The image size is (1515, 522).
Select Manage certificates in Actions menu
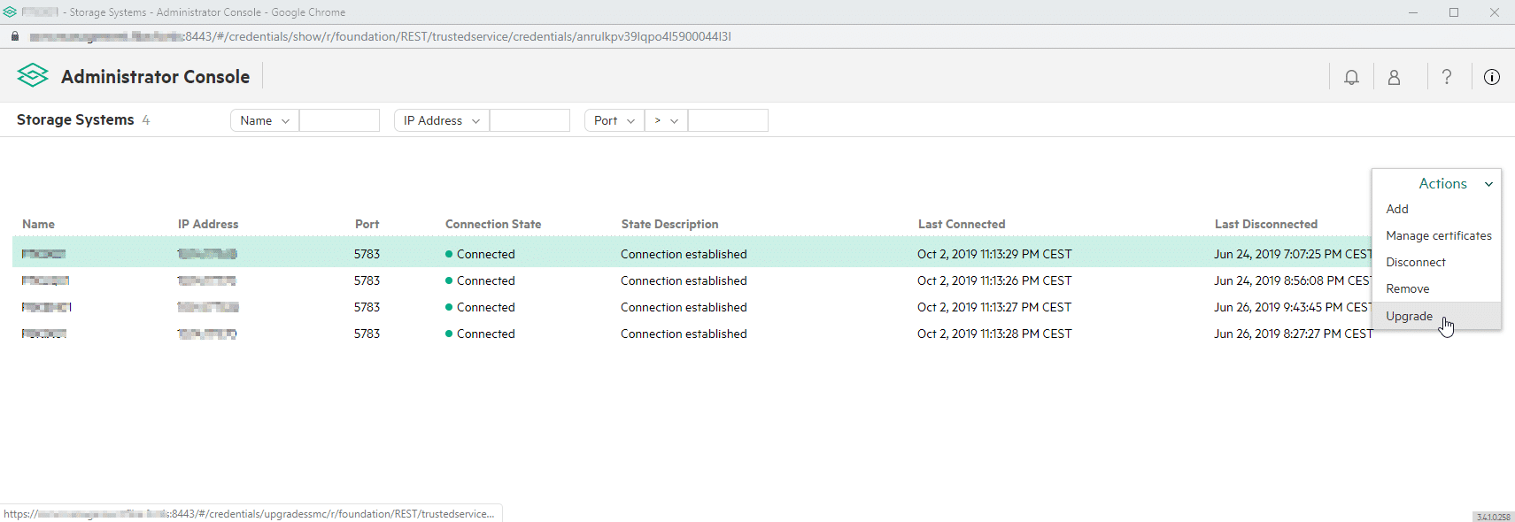[1439, 235]
